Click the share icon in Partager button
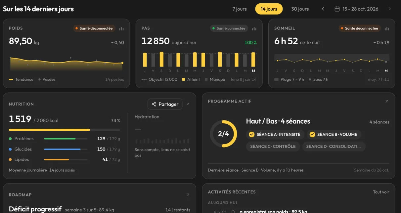401x213 pixels. 154,104
